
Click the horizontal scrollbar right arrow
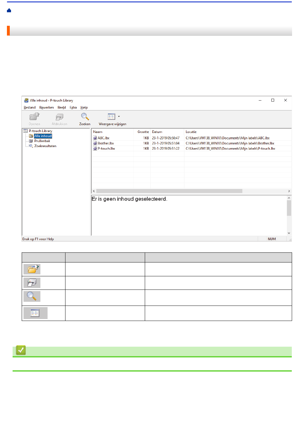[x=289, y=191]
